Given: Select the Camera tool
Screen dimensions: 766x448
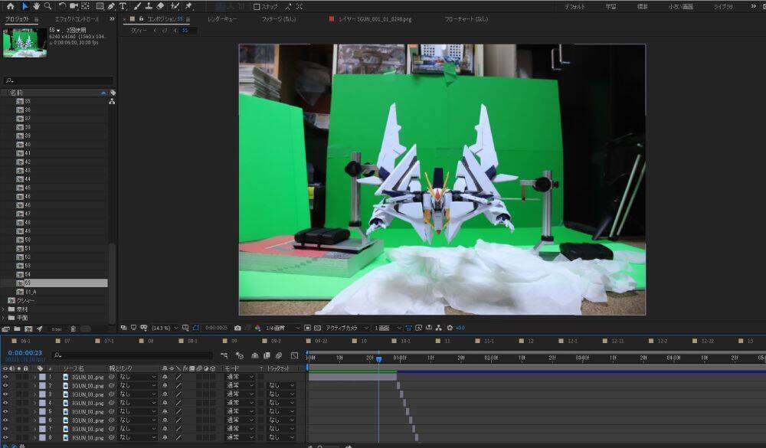Looking at the screenshot, I should [x=74, y=6].
